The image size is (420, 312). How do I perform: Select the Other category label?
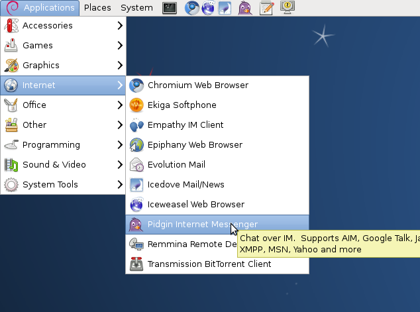pos(34,125)
